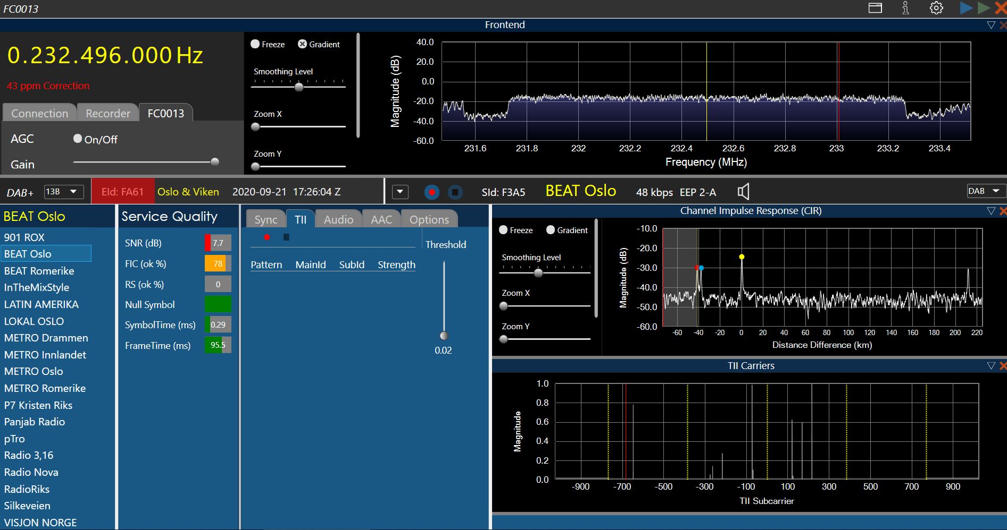
Task: Start audio recording with red record button
Action: tap(432, 192)
